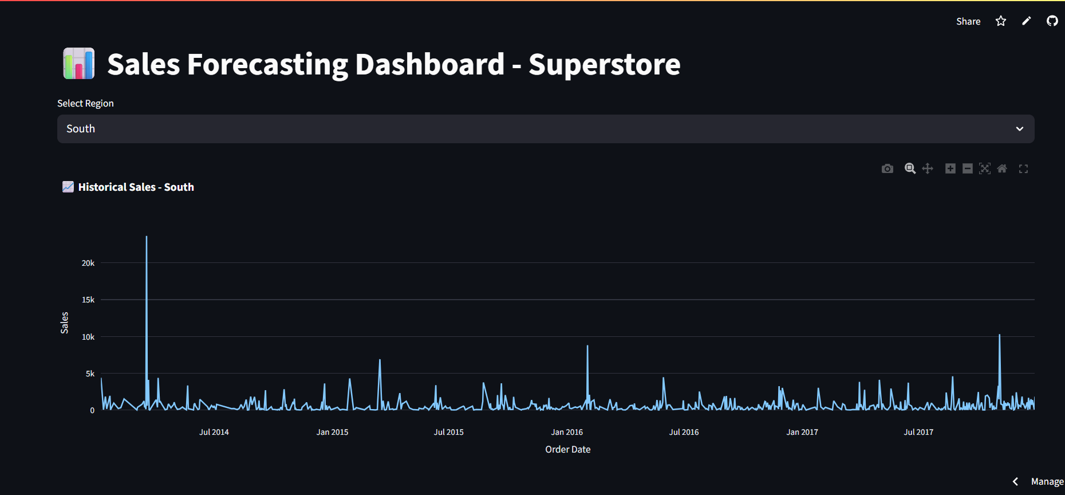Reset axes with the home icon
The image size is (1065, 495).
click(x=1001, y=168)
